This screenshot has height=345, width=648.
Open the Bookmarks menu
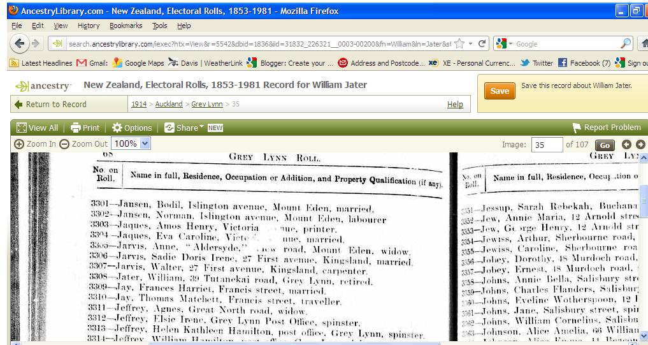pyautogui.click(x=126, y=26)
